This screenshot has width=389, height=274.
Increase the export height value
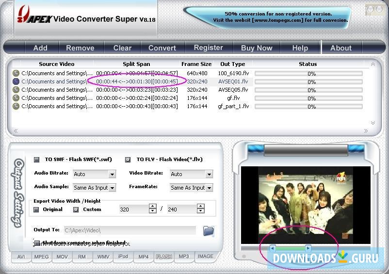pyautogui.click(x=200, y=206)
